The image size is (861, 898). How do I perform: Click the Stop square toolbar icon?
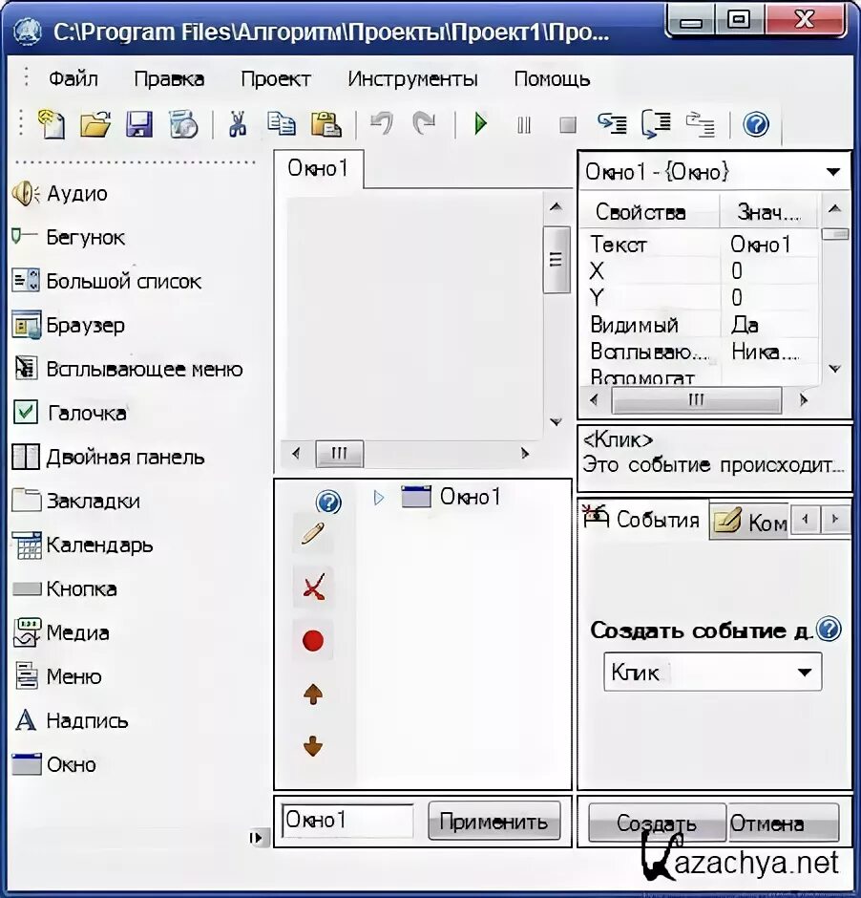click(568, 124)
